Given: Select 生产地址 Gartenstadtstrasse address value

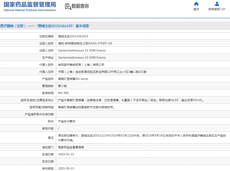Looking at the screenshot, I should pos(82,58).
